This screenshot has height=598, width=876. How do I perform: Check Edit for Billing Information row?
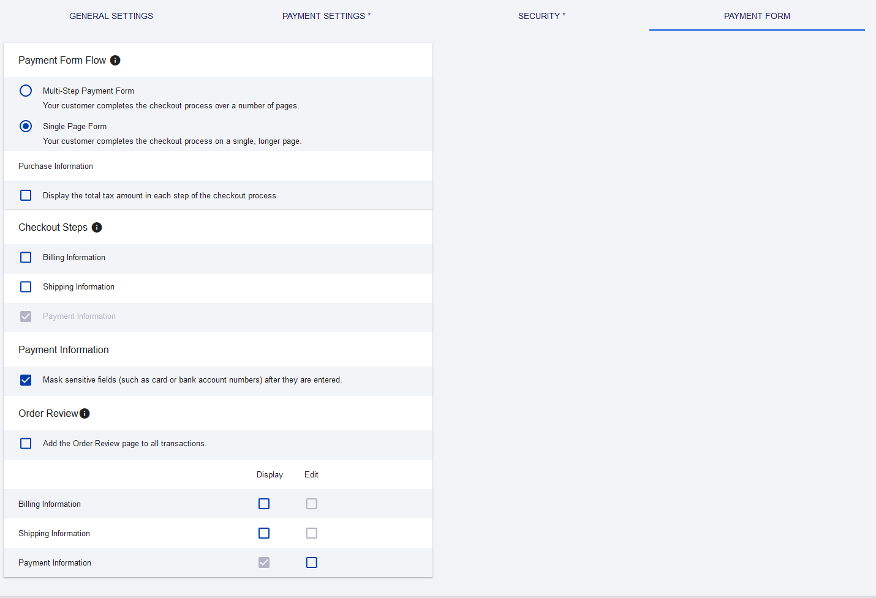[x=311, y=503]
